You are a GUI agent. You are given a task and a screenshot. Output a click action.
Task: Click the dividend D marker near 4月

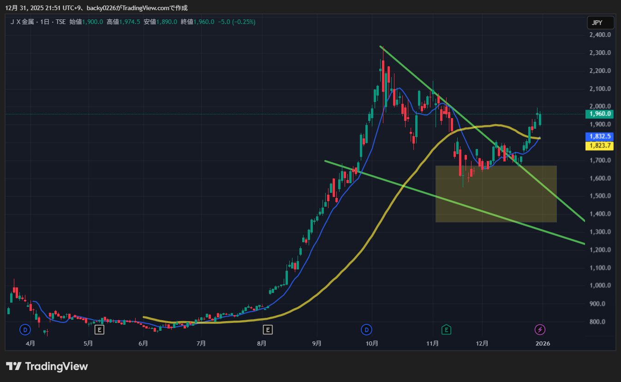25,329
